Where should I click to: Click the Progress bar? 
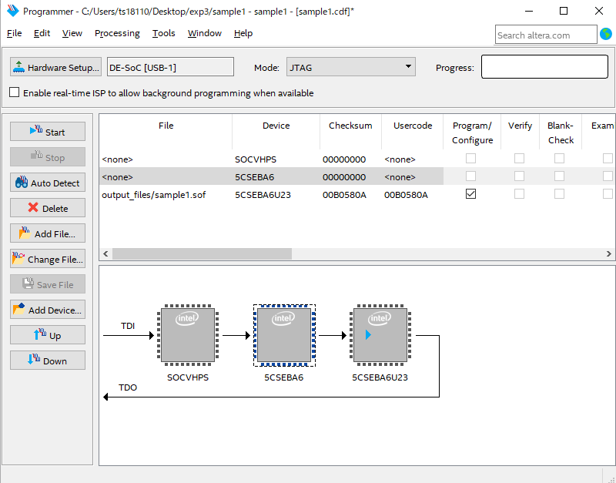coord(544,67)
